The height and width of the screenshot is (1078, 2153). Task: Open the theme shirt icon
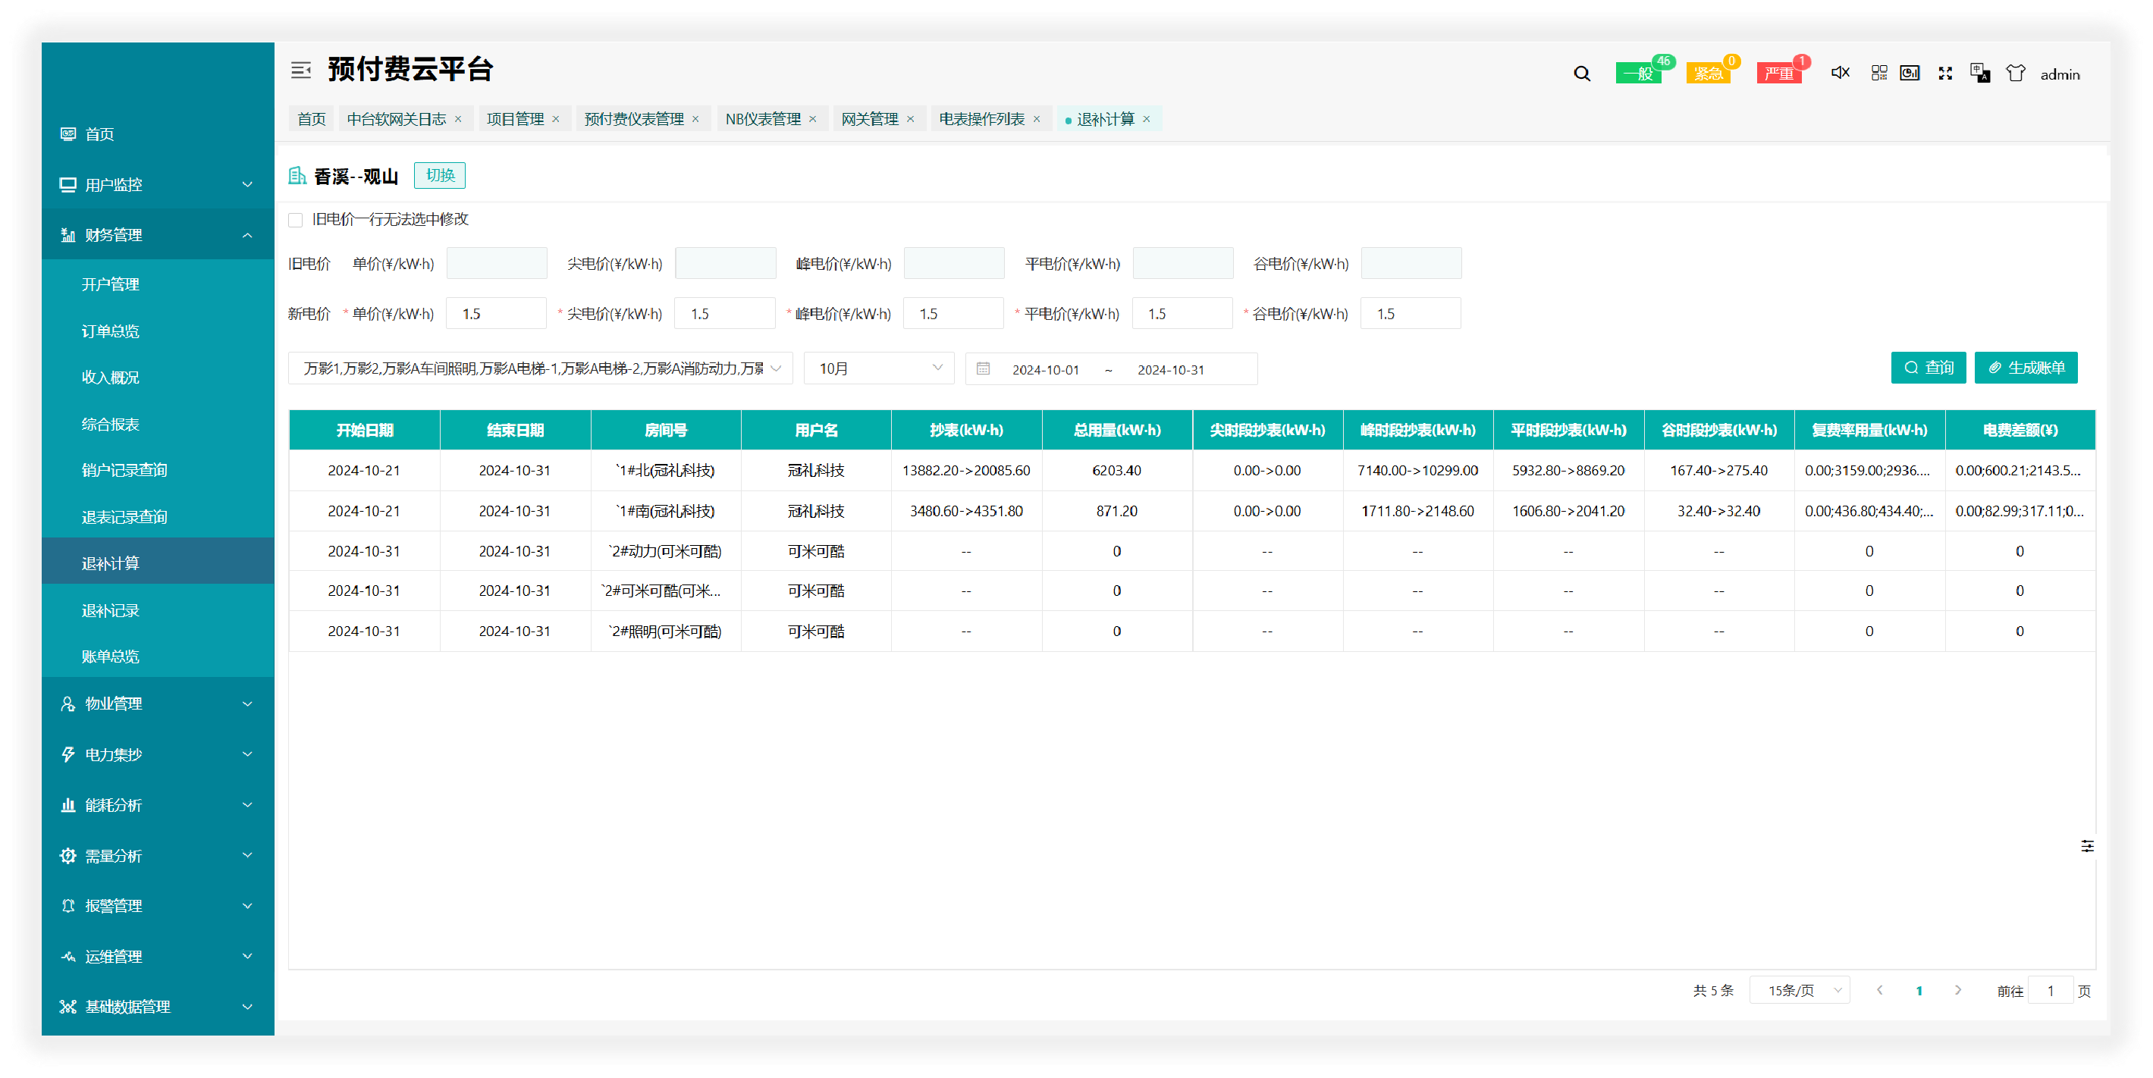(2015, 74)
